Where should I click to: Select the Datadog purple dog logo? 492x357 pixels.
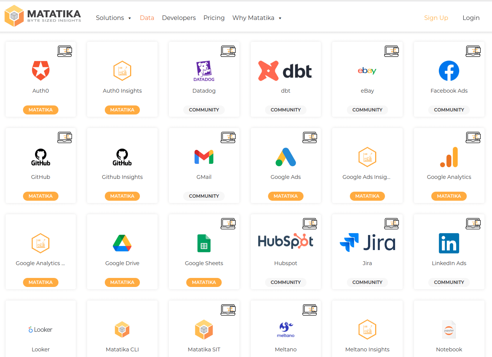204,71
